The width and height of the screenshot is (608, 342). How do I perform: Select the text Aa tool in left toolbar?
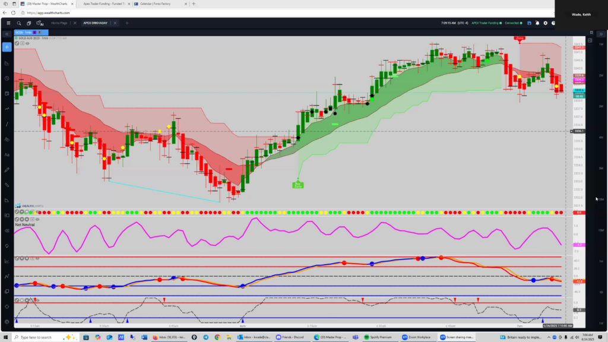pos(7,155)
